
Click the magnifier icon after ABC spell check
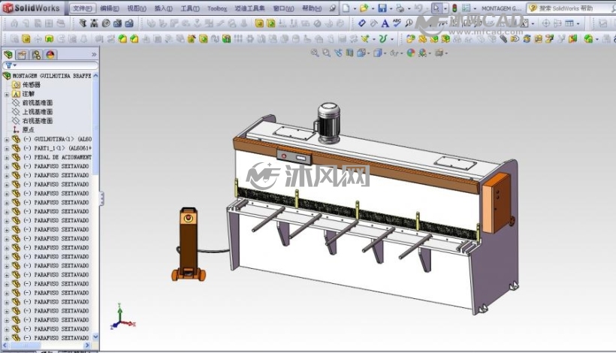click(409, 23)
